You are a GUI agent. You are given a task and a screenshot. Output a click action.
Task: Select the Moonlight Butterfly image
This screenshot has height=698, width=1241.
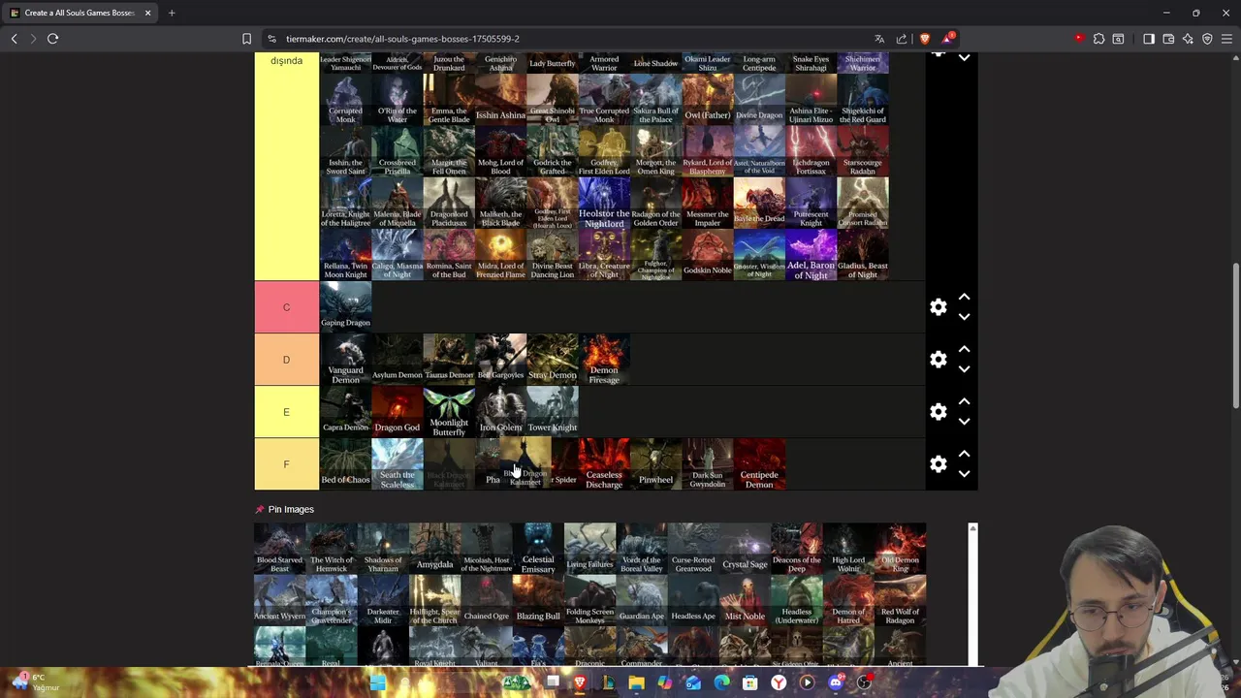(x=449, y=412)
